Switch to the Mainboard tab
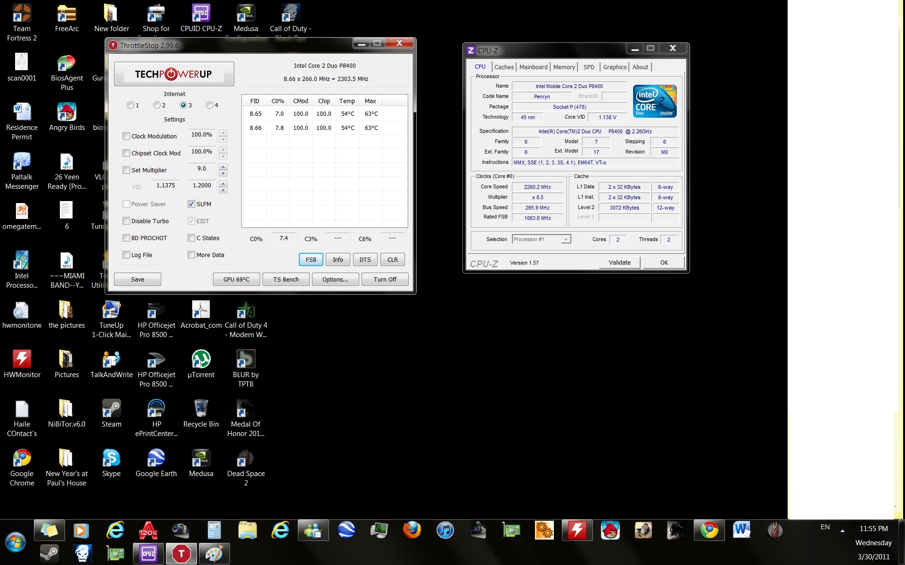Screen dimensions: 905x565 click(533, 67)
